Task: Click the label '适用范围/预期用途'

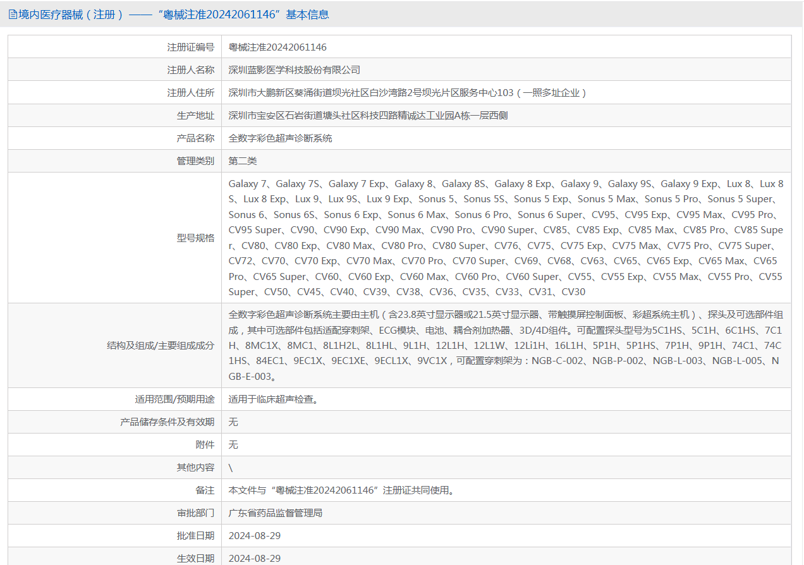Action: (174, 399)
